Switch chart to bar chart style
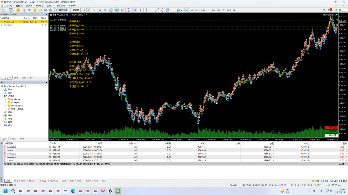Image resolution: width=348 pixels, height=195 pixels. click(84, 10)
